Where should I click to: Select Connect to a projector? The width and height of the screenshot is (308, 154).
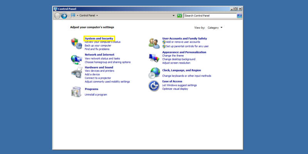coord(98,78)
